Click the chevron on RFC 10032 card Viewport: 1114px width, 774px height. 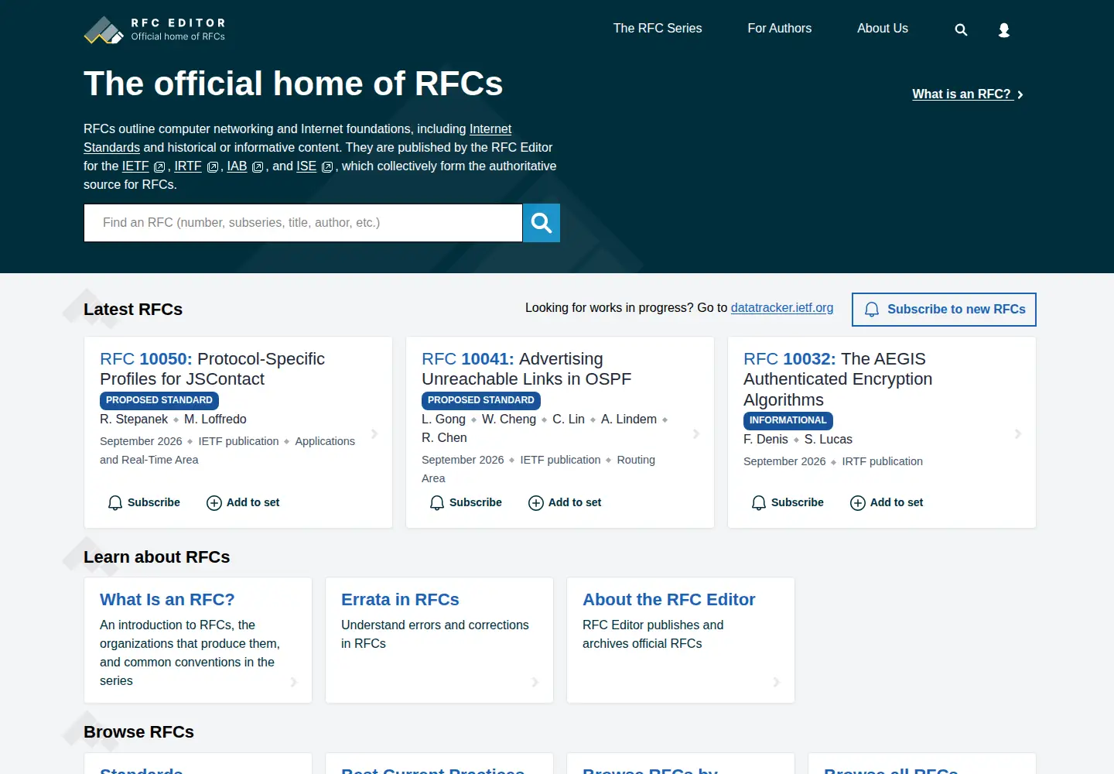click(1018, 433)
